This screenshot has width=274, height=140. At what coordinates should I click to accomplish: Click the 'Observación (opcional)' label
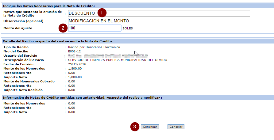23,21
